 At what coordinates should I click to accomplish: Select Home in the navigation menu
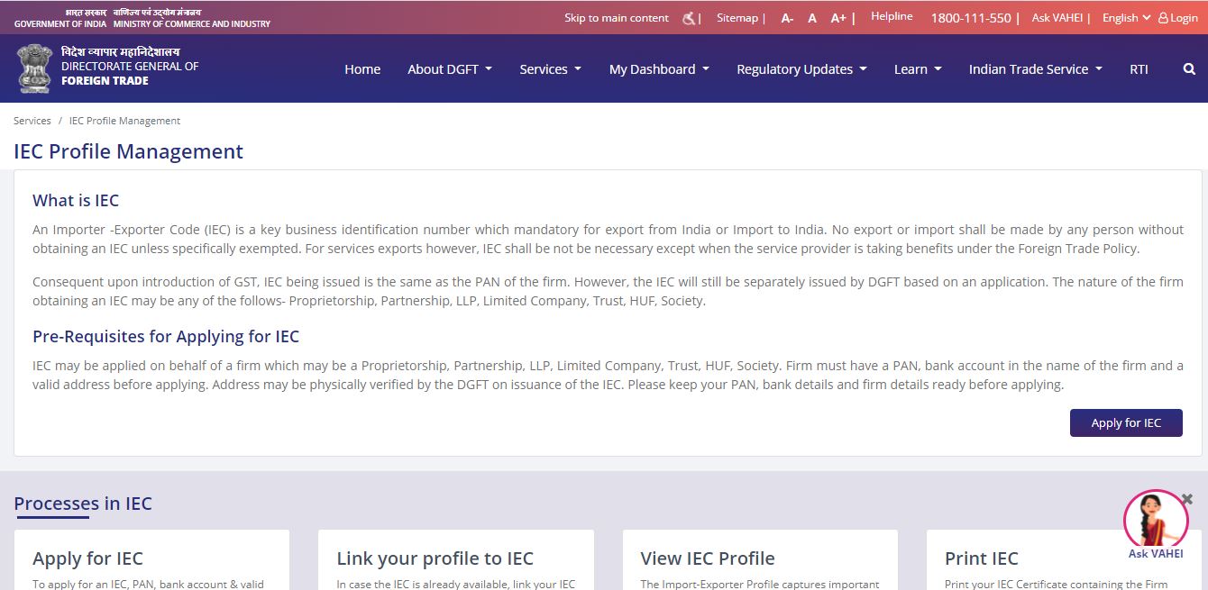click(362, 68)
